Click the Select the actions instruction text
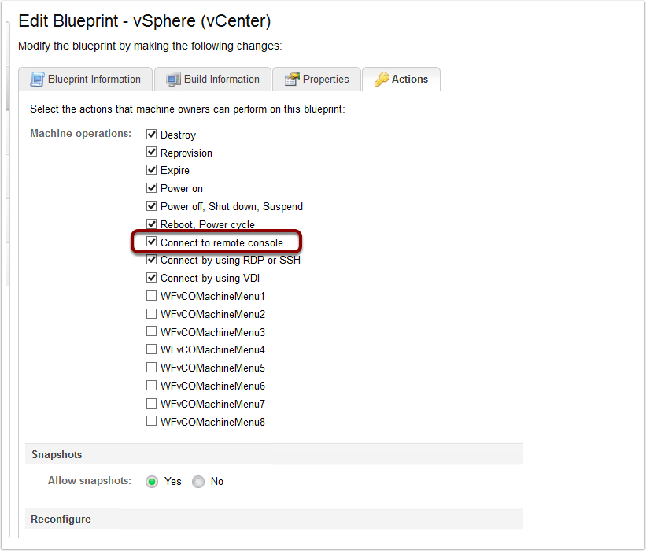 click(187, 109)
